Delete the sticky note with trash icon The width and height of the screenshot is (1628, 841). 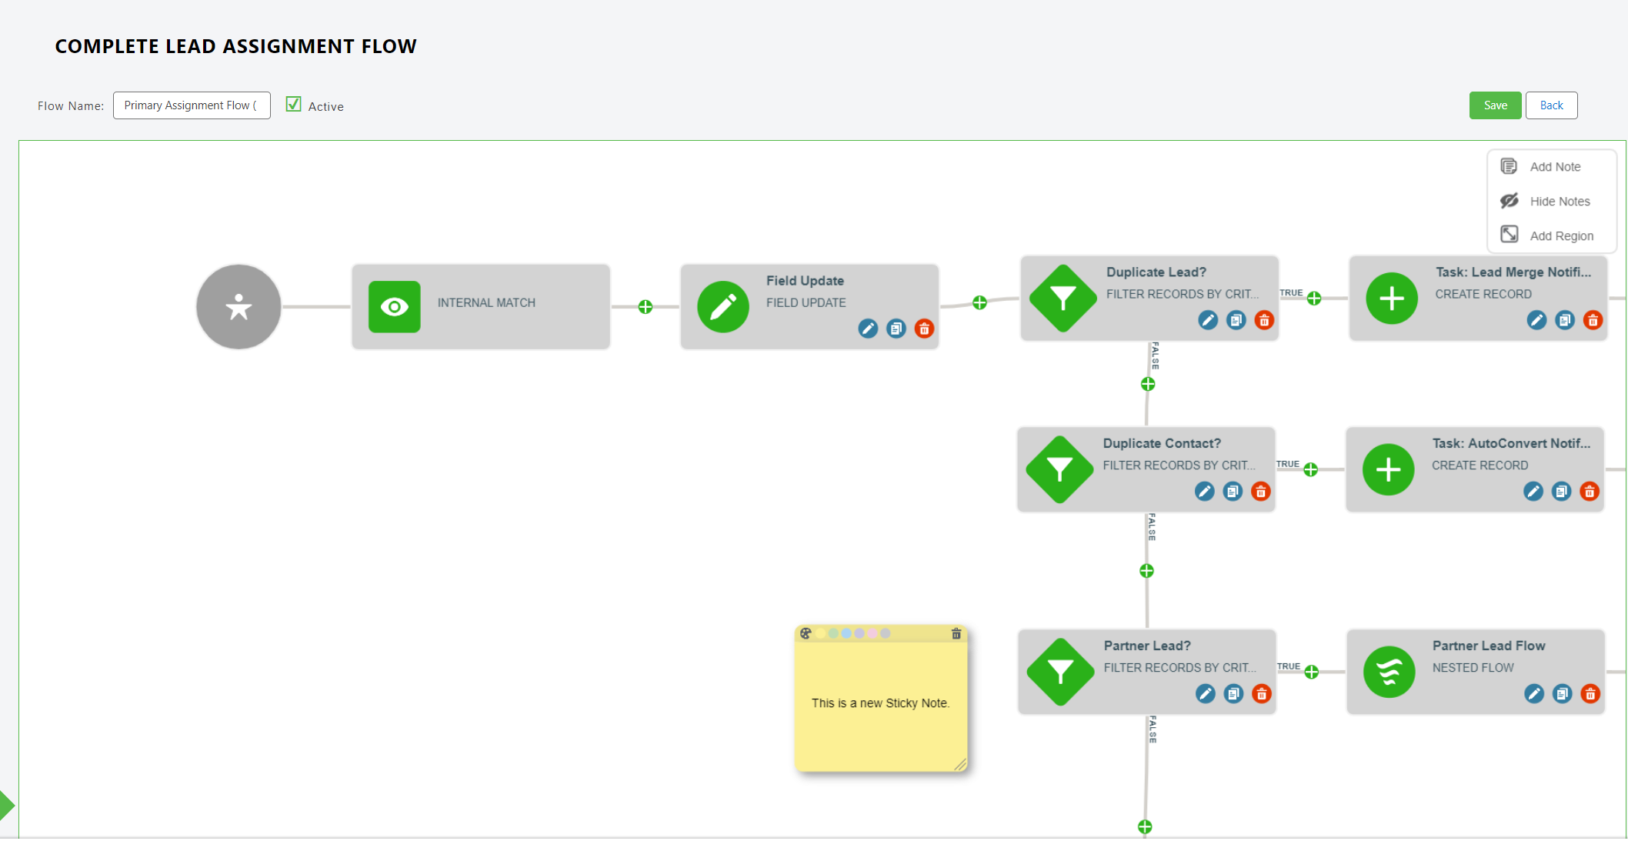coord(956,633)
